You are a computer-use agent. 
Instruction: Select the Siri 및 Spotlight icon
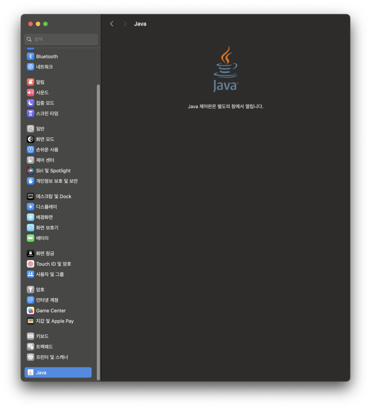click(x=31, y=171)
